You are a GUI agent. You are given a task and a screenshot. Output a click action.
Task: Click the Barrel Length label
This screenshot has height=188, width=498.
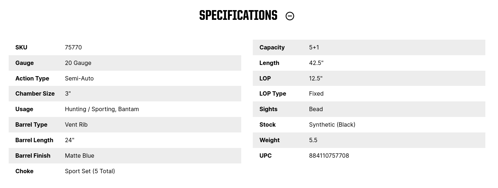click(x=34, y=140)
